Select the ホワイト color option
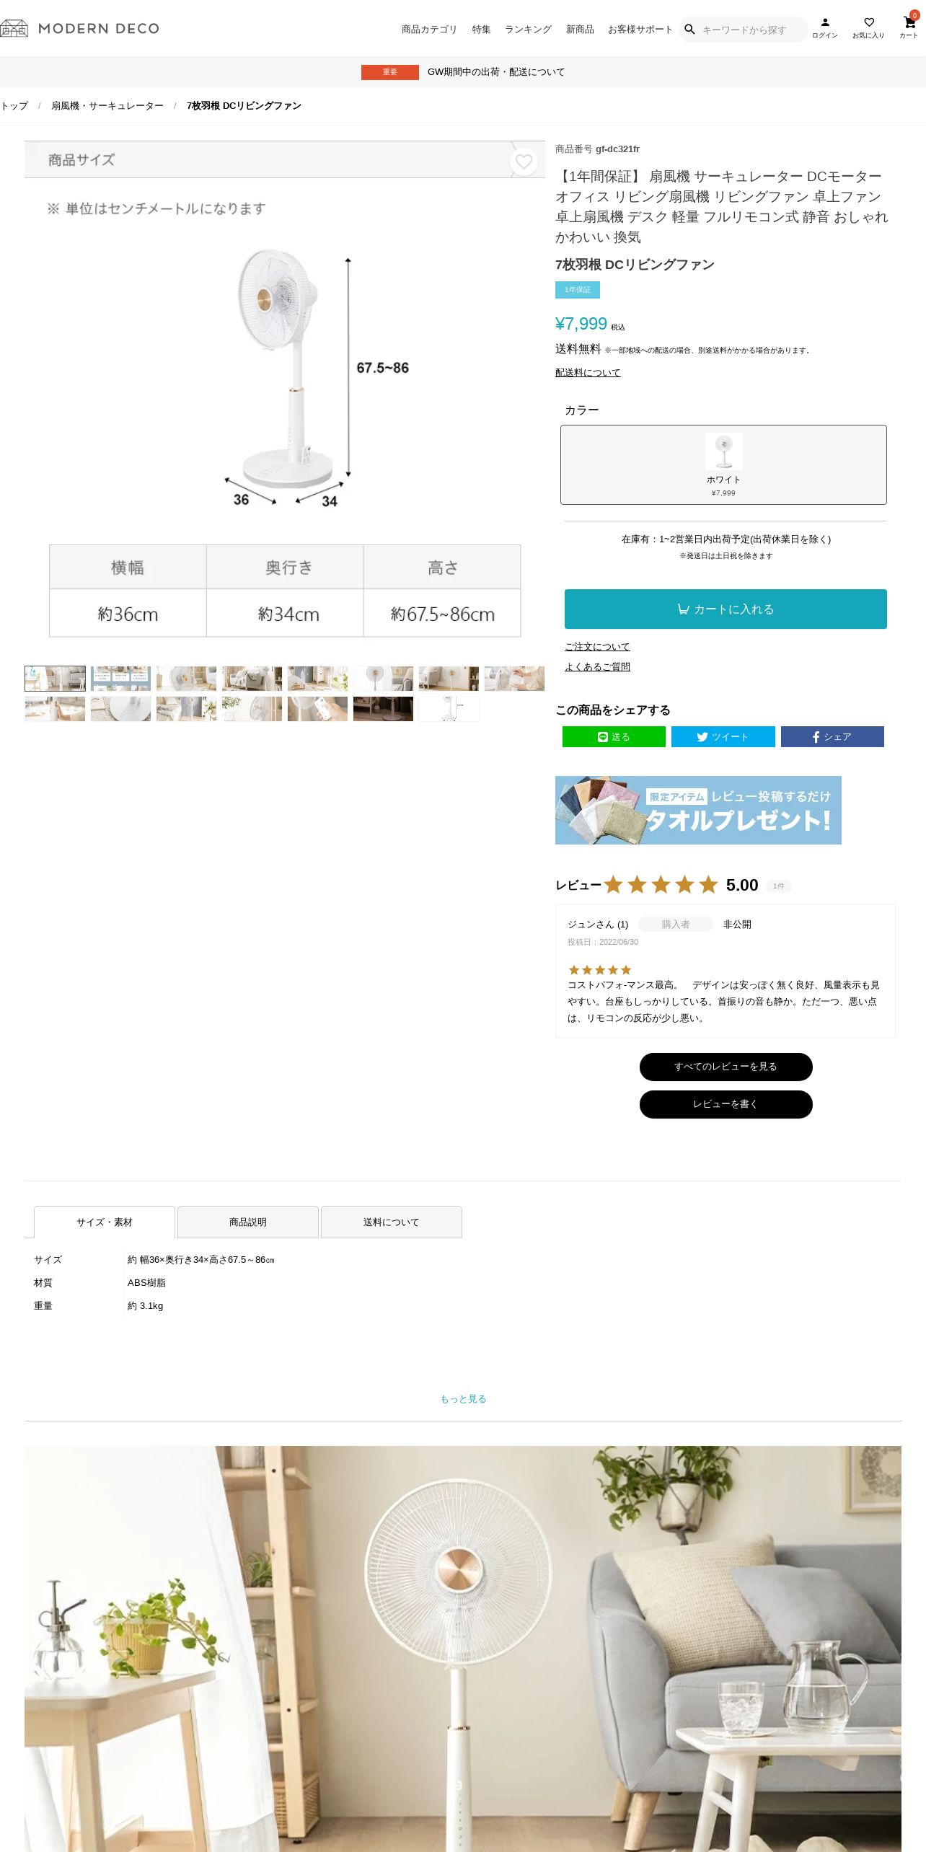 point(723,464)
